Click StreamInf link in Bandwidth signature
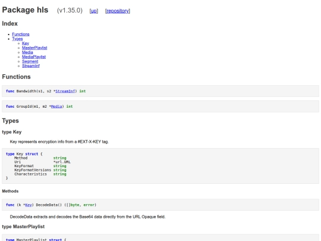 coord(65,91)
